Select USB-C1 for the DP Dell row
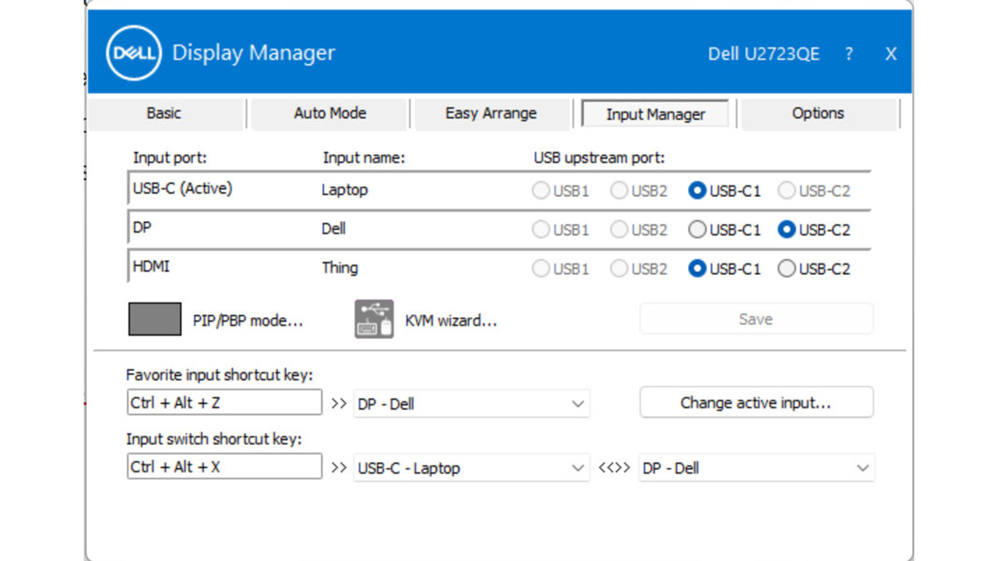The width and height of the screenshot is (998, 561). pyautogui.click(x=724, y=230)
